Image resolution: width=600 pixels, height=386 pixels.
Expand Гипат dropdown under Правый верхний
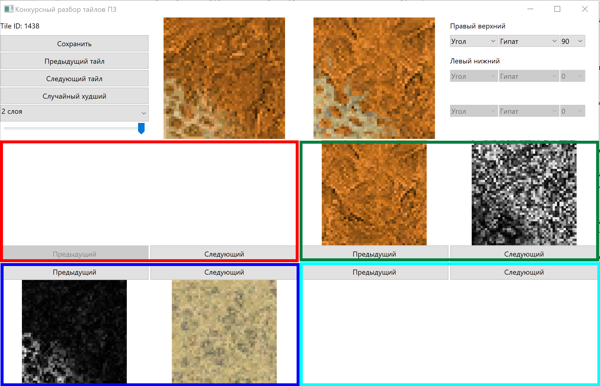[528, 41]
